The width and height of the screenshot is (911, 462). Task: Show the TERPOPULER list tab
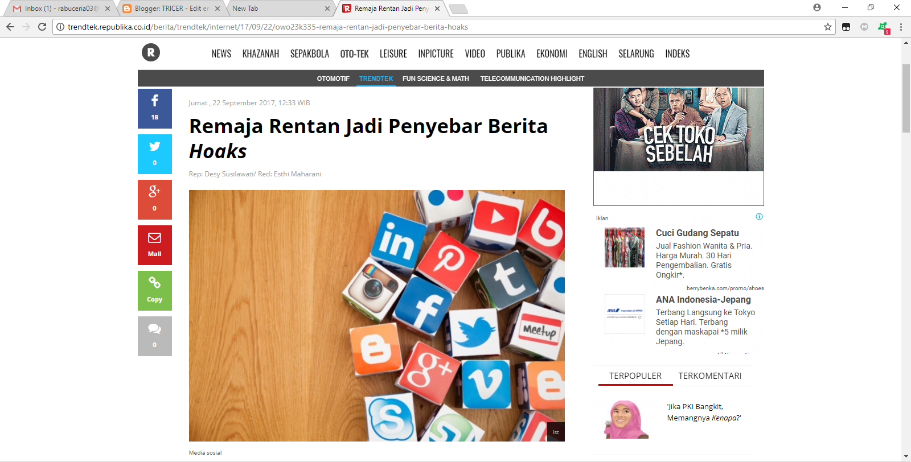(635, 376)
